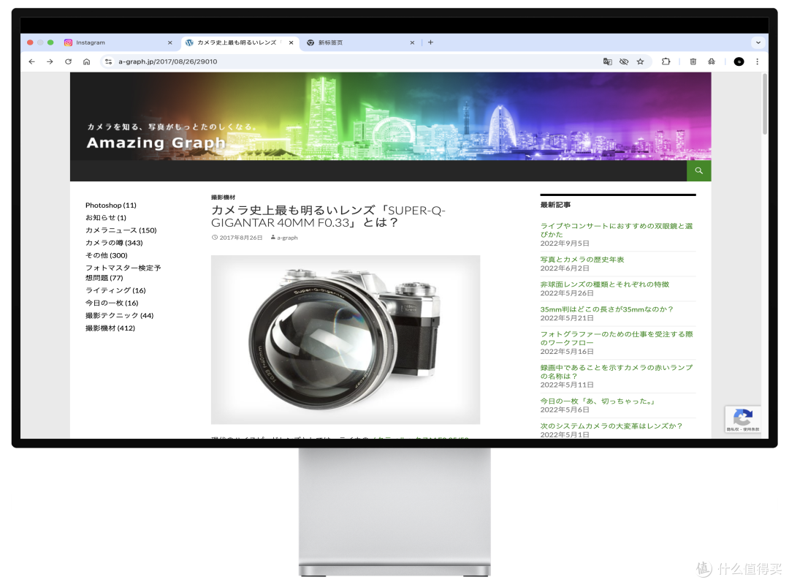Open the Photoshop (11) category

pos(111,205)
